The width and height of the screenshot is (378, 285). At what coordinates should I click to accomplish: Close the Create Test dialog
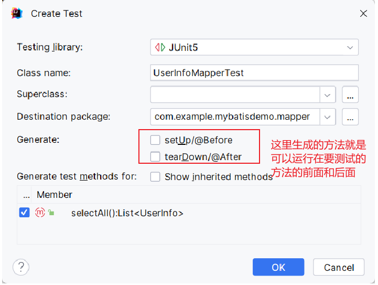click(x=363, y=14)
